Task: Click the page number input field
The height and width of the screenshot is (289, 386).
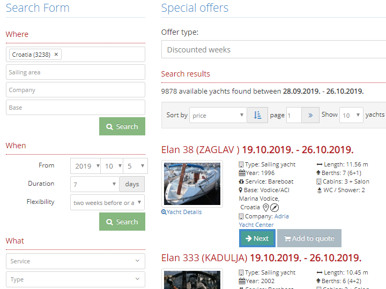Action: coord(294,115)
